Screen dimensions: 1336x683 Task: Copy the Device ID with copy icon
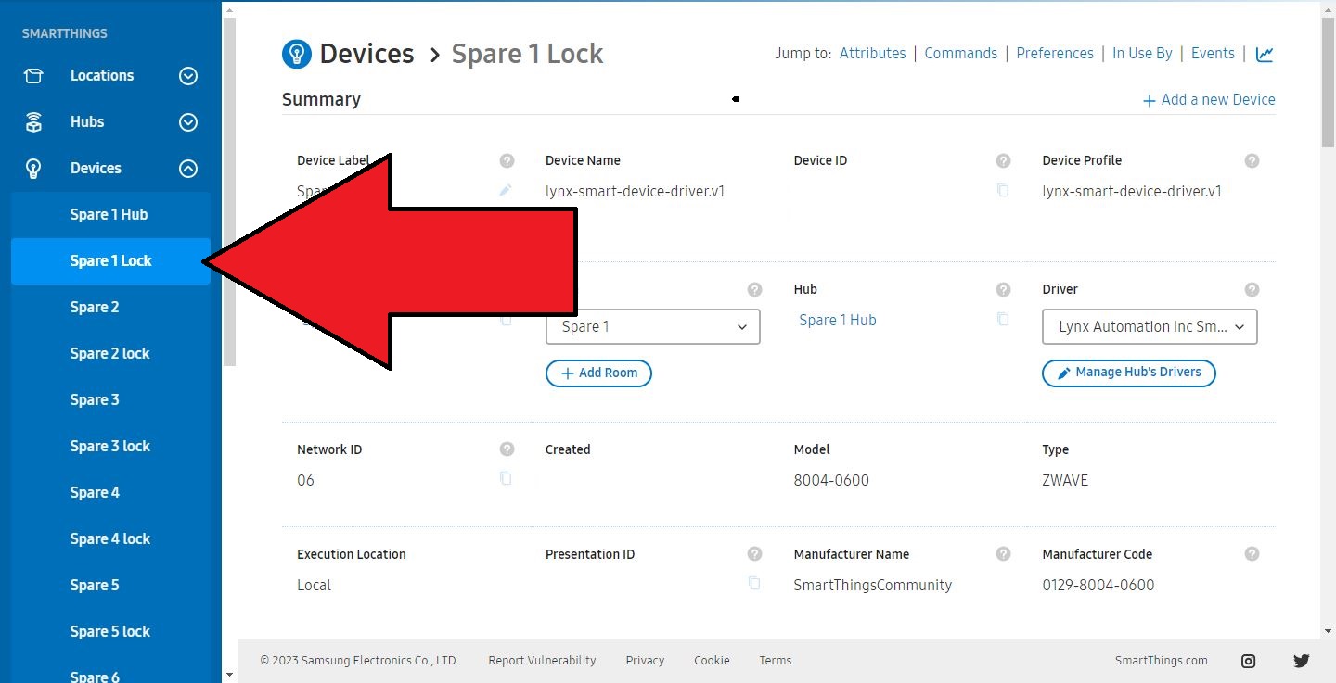1003,191
